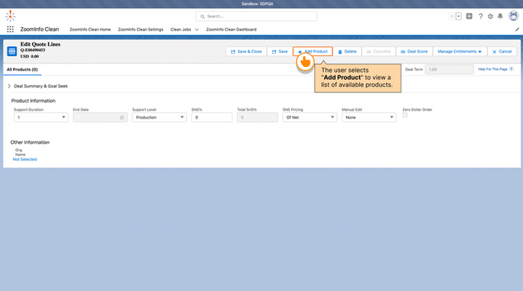Click the Delete button

[x=347, y=52]
